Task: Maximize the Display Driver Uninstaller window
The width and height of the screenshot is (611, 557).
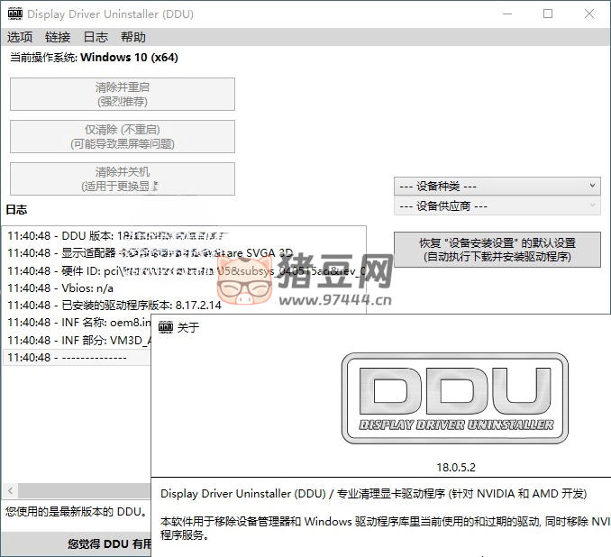Action: (x=548, y=14)
